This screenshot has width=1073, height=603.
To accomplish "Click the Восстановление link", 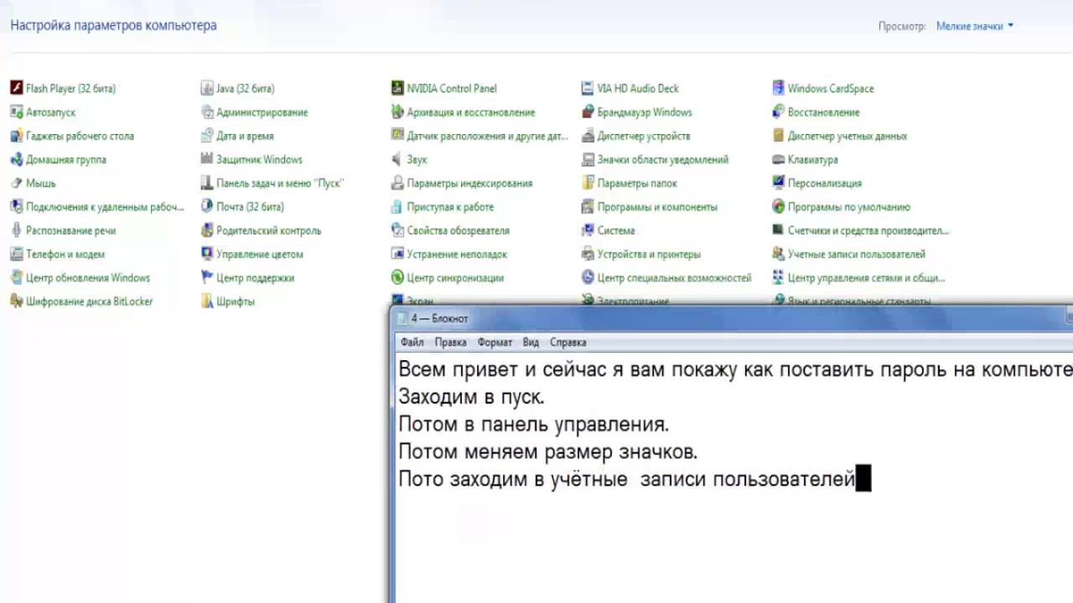I will [823, 112].
